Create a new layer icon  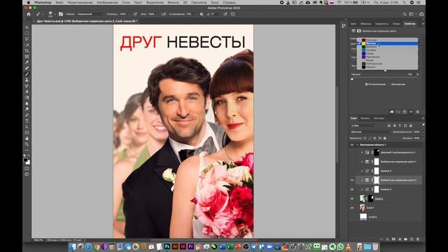point(412,239)
